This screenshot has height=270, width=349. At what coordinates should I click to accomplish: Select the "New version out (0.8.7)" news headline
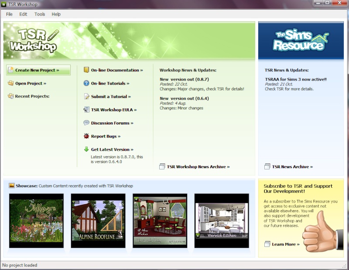(184, 79)
